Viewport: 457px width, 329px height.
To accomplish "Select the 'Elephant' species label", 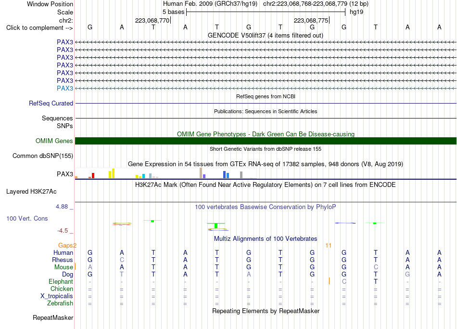I will point(61,281).
